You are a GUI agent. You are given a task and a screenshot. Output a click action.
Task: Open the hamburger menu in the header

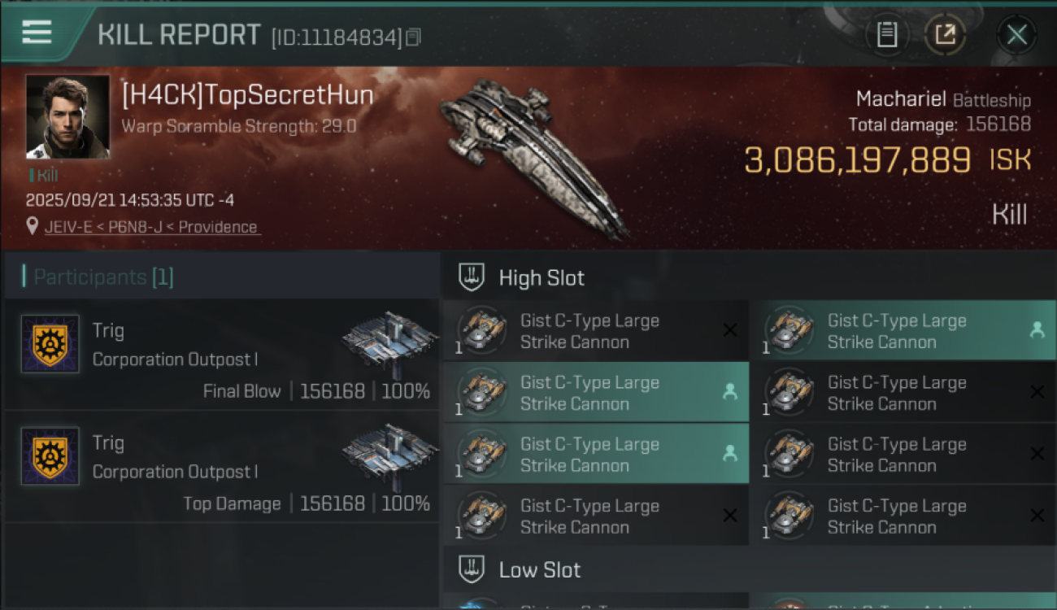(37, 33)
